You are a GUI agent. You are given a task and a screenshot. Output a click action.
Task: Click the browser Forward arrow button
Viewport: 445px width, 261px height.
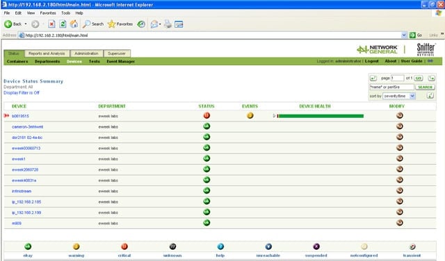click(x=35, y=24)
